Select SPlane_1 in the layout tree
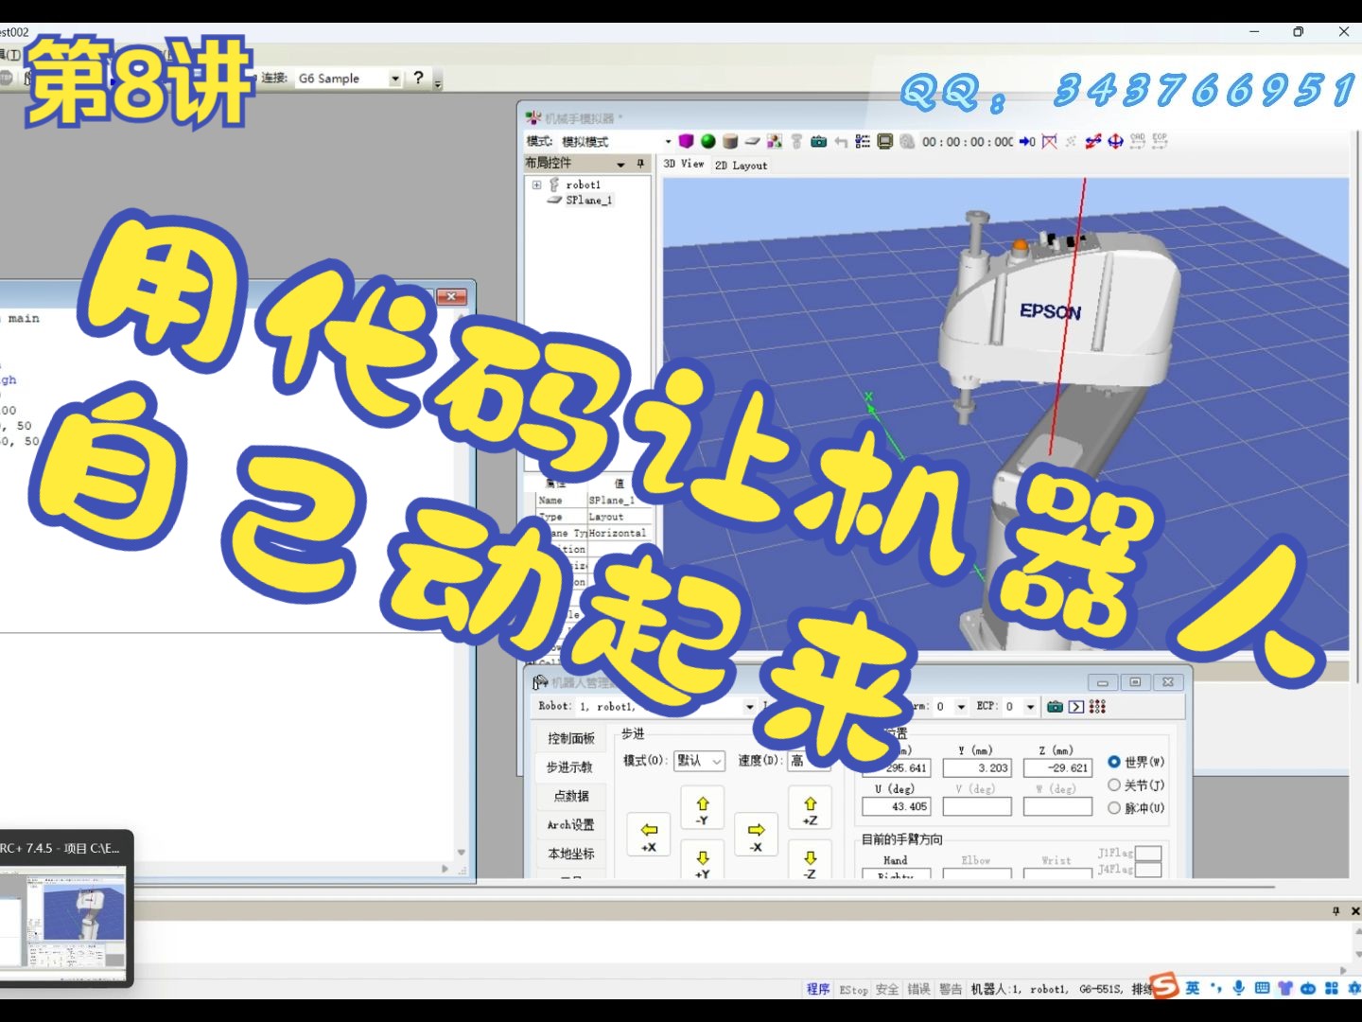This screenshot has width=1362, height=1022. 588,201
